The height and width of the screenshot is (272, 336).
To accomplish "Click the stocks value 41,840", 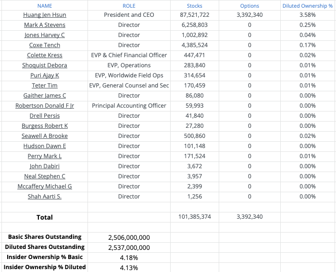I will 195,116.
